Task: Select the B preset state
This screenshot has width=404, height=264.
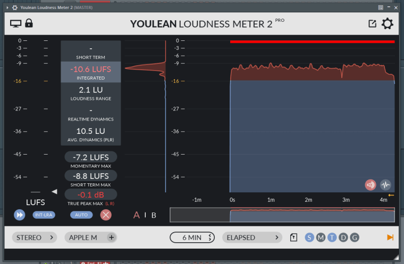Action: click(154, 215)
